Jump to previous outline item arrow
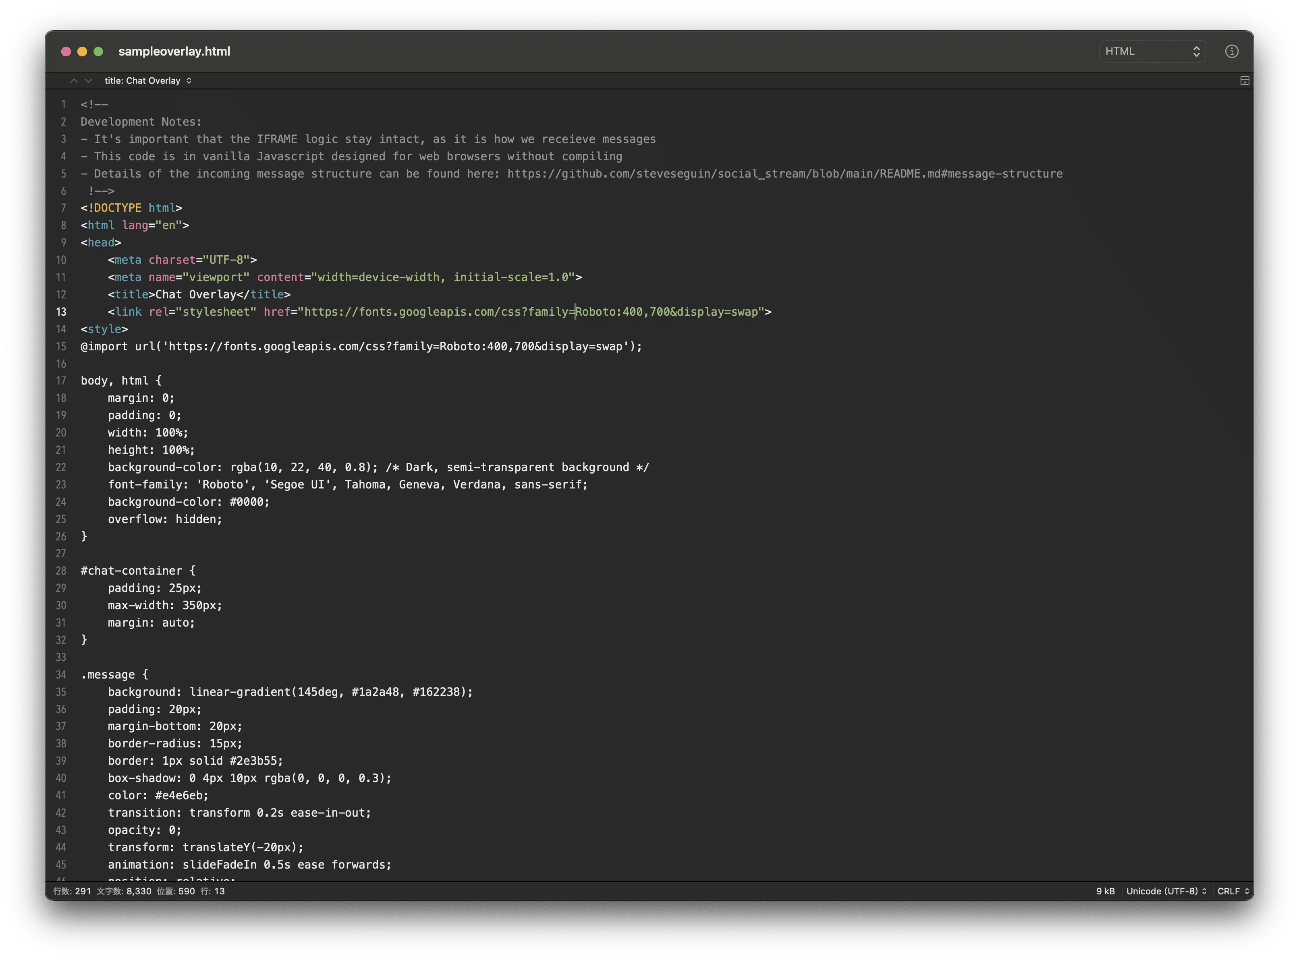Screen dimensions: 1299x960 tap(74, 81)
